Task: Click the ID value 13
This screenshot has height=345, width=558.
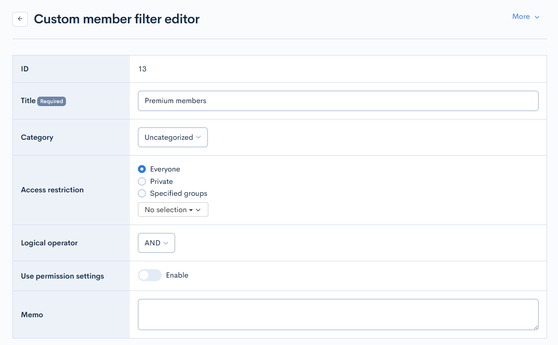Action: 142,69
